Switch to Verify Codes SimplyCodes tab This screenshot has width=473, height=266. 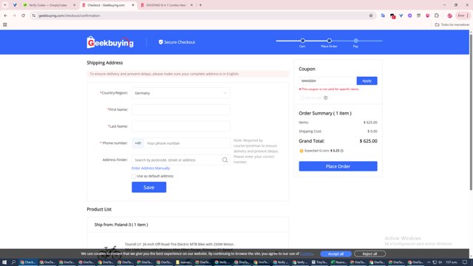click(x=48, y=5)
